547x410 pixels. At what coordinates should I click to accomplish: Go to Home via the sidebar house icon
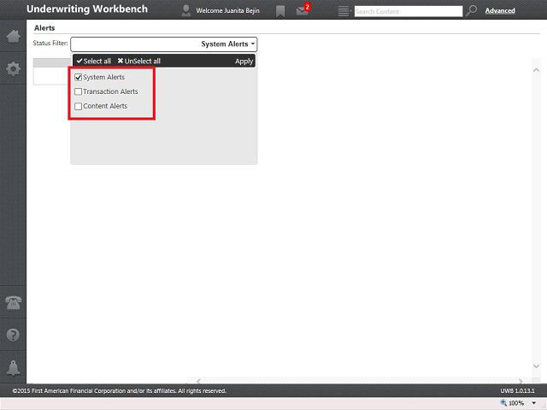[x=14, y=36]
